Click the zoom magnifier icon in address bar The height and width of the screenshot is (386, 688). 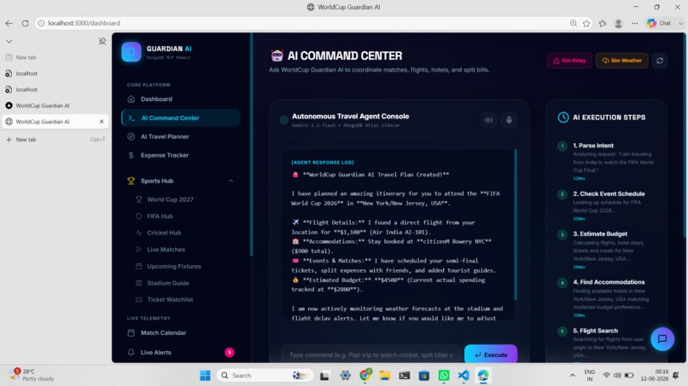[x=573, y=23]
